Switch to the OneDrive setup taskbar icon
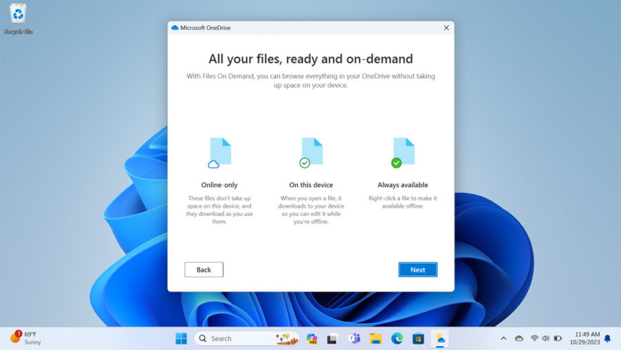Image resolution: width=621 pixels, height=350 pixels. 440,338
